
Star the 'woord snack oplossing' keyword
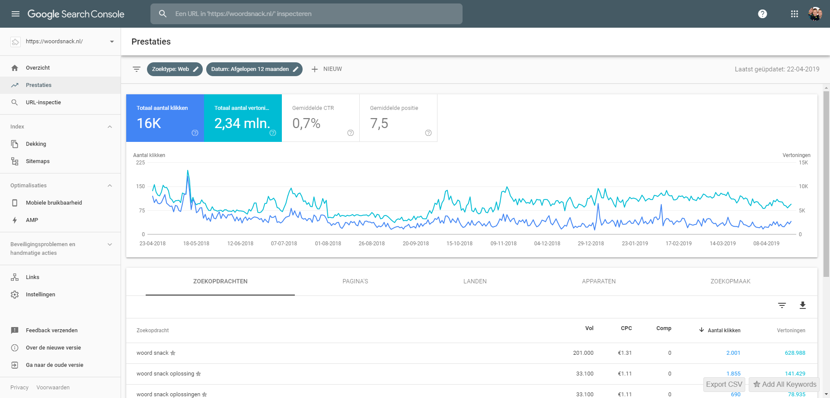[198, 374]
